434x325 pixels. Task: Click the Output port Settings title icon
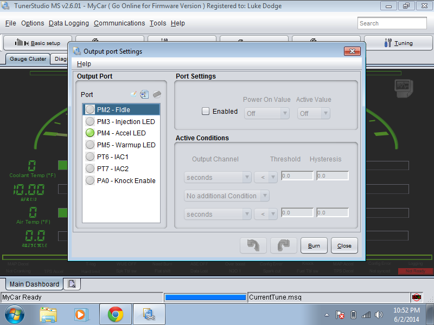point(77,51)
